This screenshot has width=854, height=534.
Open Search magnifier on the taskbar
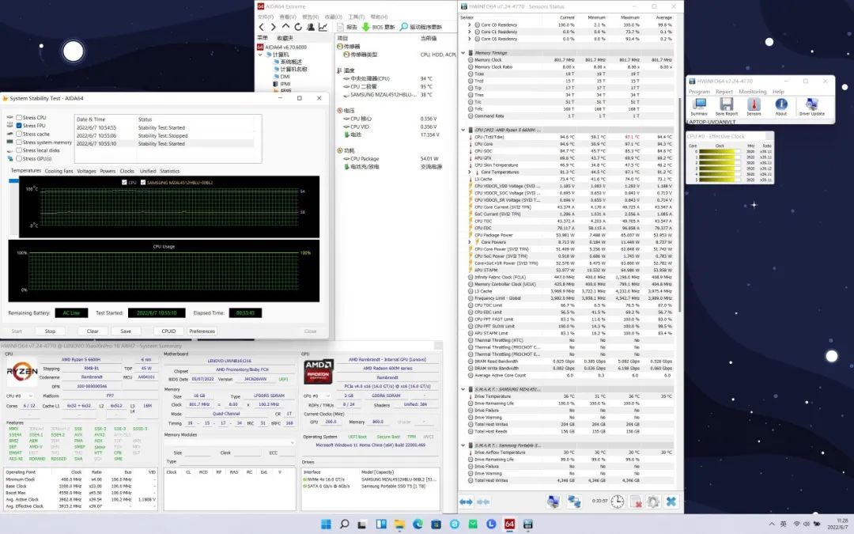point(344,525)
